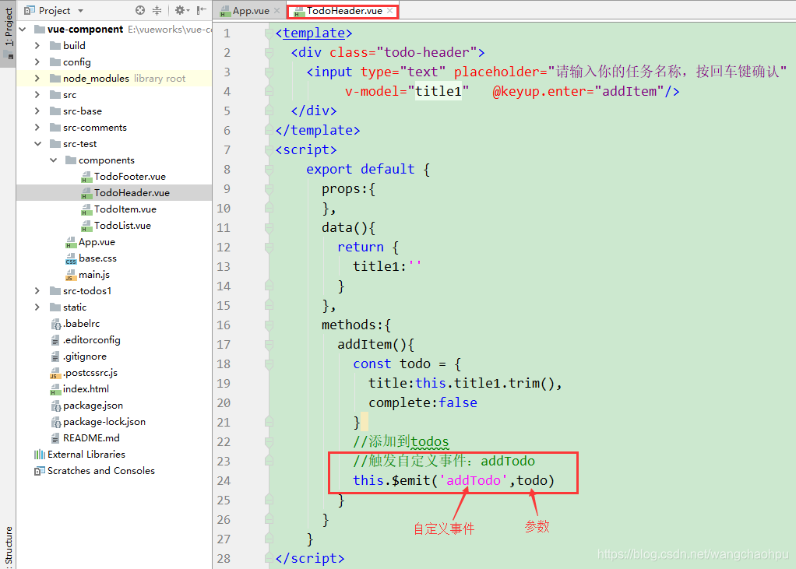Screen dimensions: 796x569
Task: Collapse the vue-component root folder
Action: pos(23,30)
